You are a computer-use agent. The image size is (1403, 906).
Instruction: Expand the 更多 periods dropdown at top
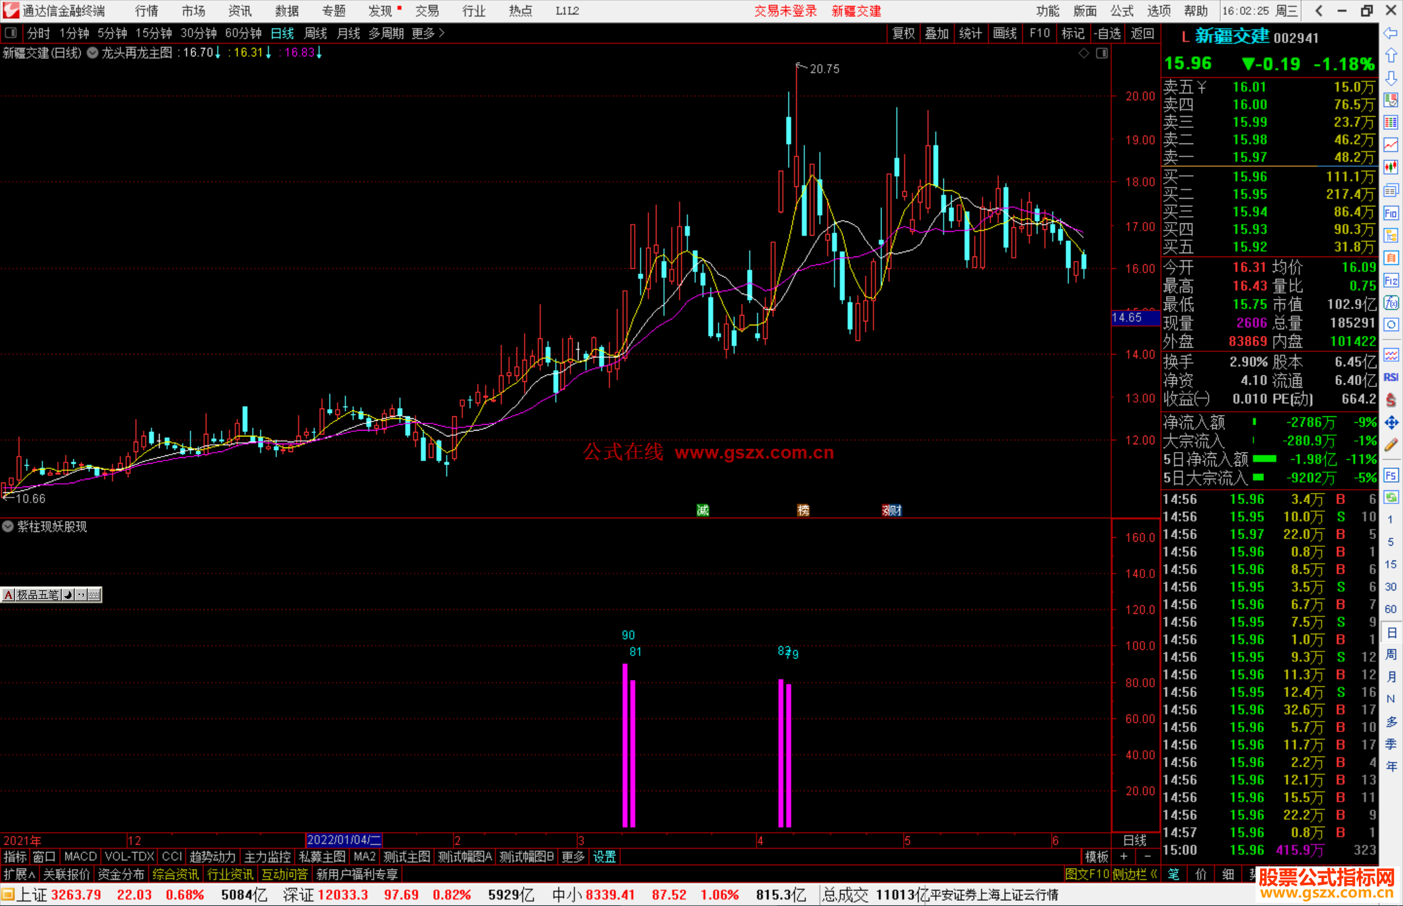point(428,33)
